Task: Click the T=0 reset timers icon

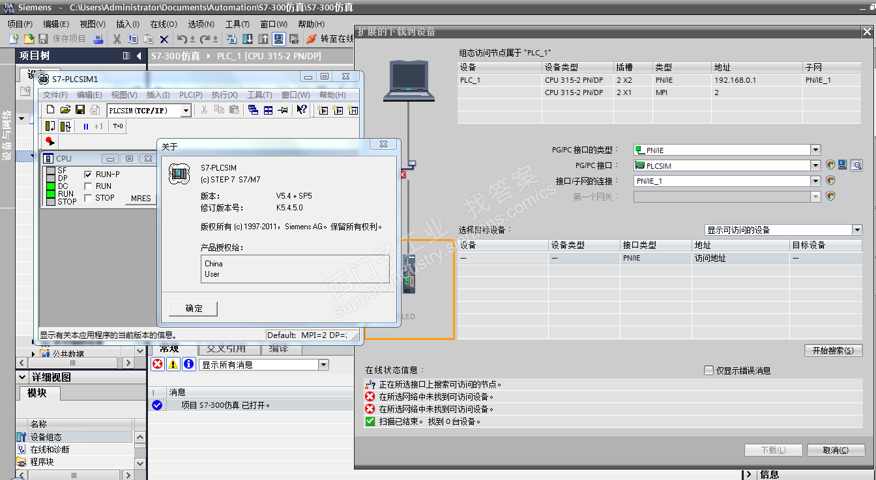Action: [x=118, y=126]
